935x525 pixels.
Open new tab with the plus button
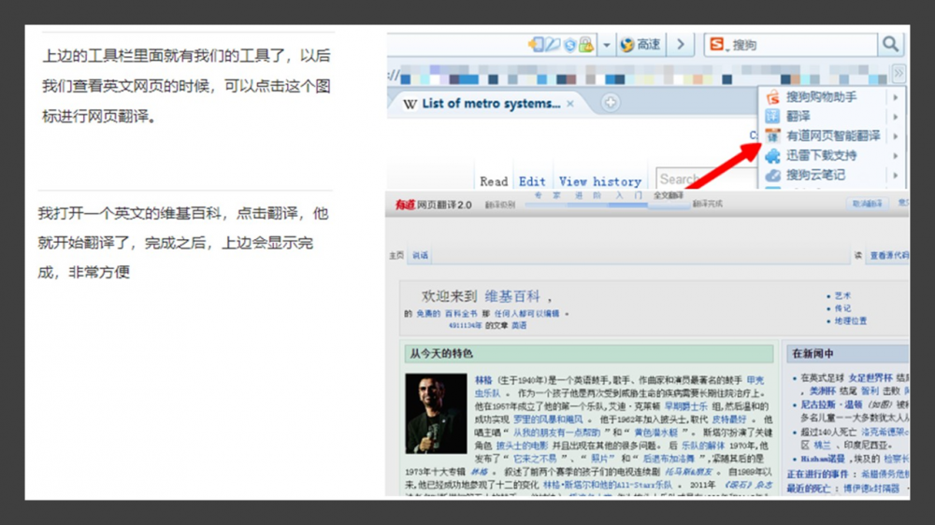pyautogui.click(x=610, y=103)
